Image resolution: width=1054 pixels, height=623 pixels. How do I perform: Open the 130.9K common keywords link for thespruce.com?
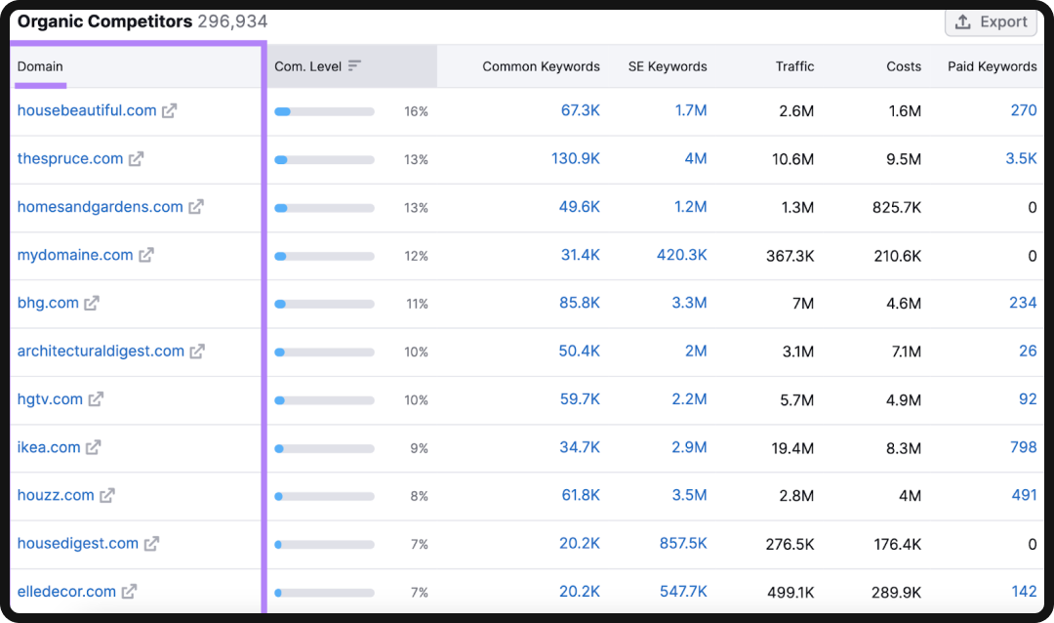(576, 158)
